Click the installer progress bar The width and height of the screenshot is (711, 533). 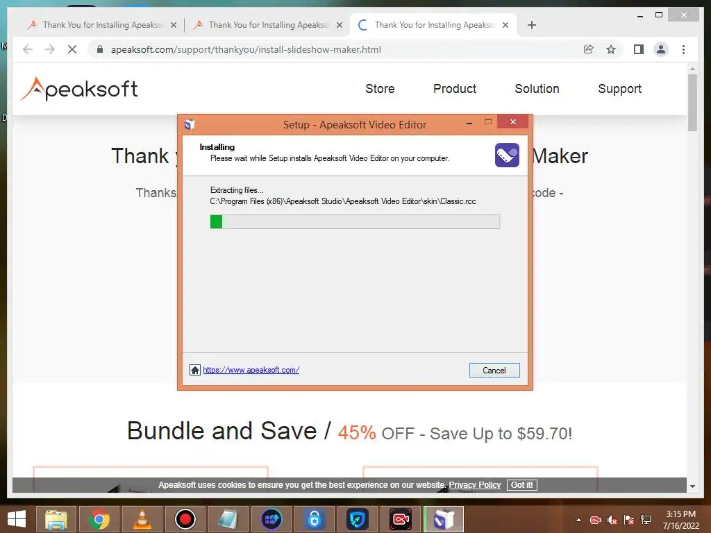tap(355, 221)
